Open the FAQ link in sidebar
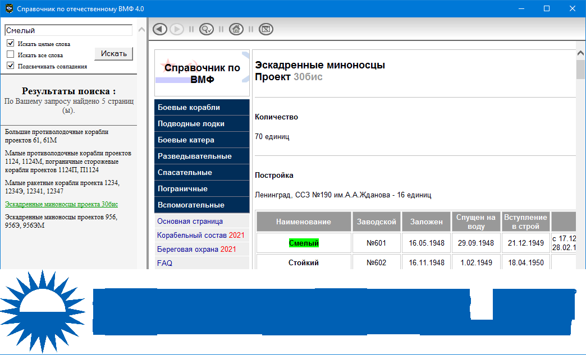The height and width of the screenshot is (355, 586). click(x=164, y=263)
